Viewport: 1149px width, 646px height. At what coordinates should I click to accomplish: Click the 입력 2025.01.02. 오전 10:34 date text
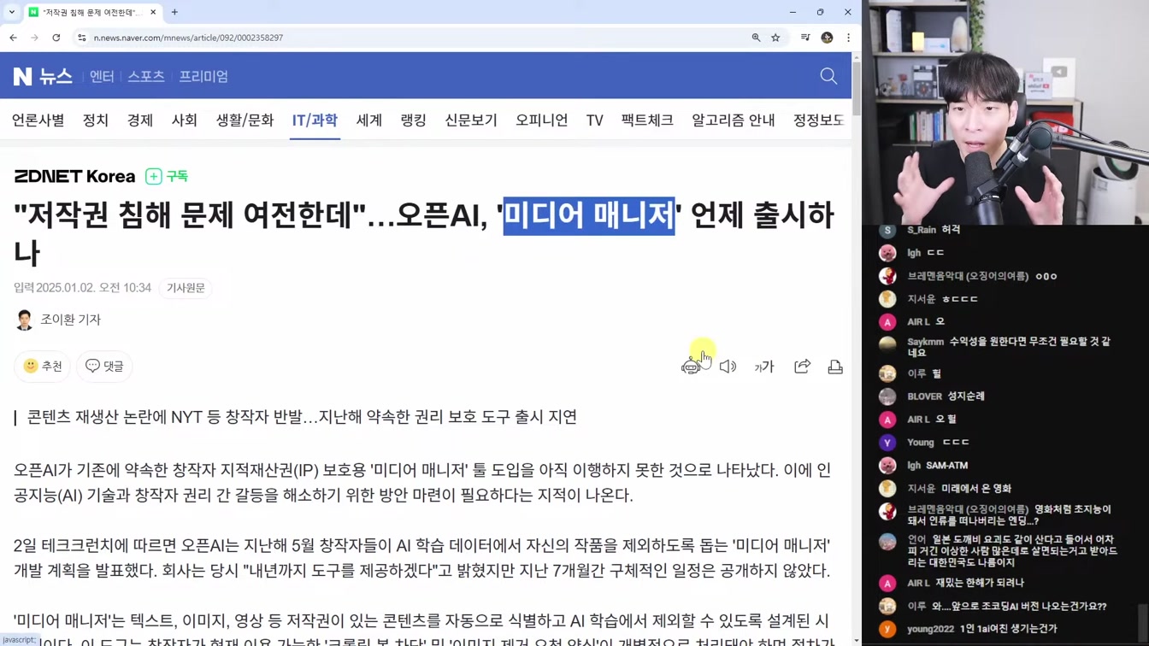[82, 288]
